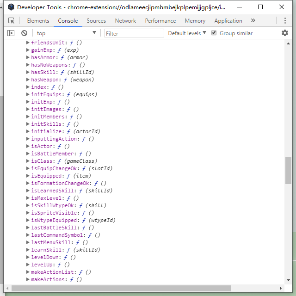This screenshot has height=296, width=296.
Task: Select the isSpriteVisible property name
Action: click(54, 213)
